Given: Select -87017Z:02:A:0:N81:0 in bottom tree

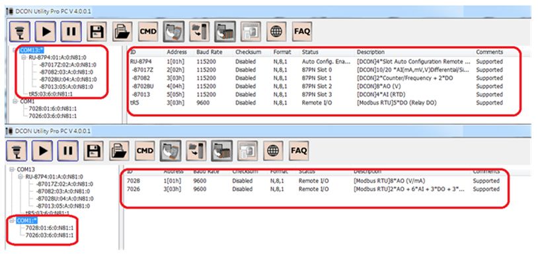Looking at the screenshot, I should tap(65, 184).
